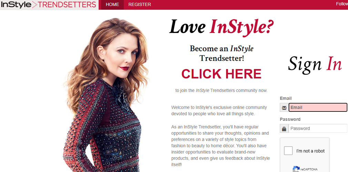Click the large red CLICK HERE link
348x172 pixels.
[221, 74]
